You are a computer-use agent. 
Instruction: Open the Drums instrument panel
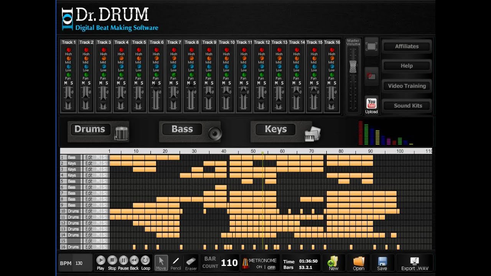[x=90, y=129]
